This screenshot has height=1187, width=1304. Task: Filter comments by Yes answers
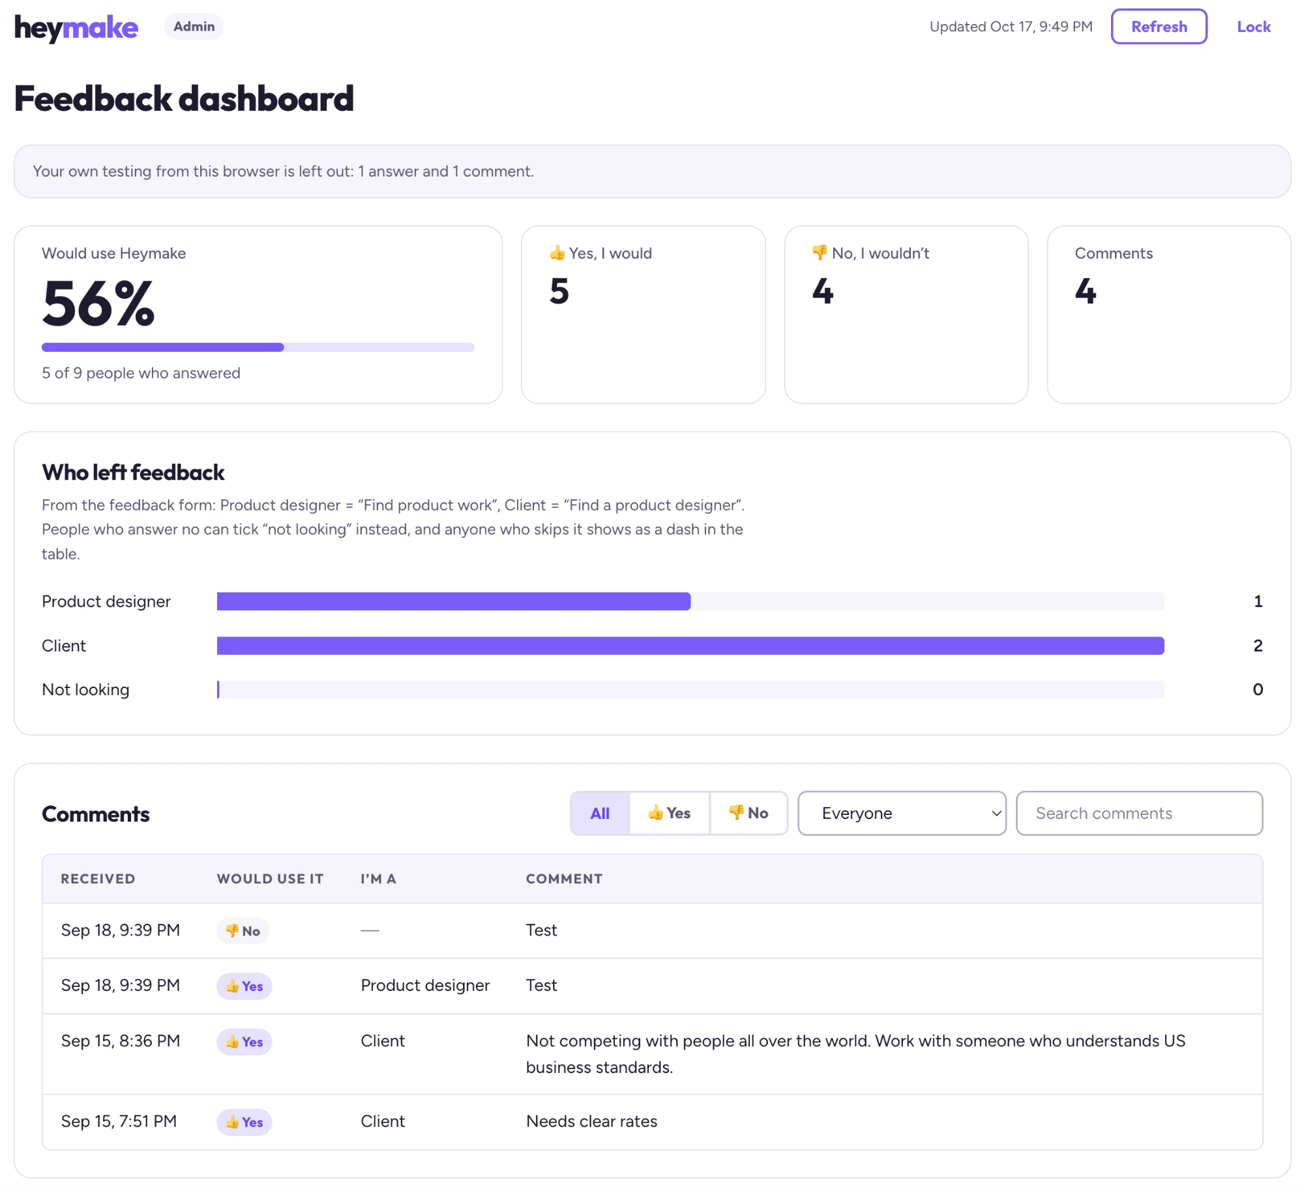(669, 813)
